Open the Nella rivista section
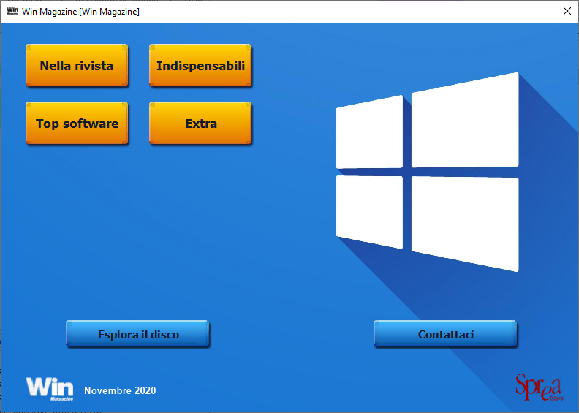This screenshot has width=579, height=413. (x=77, y=65)
